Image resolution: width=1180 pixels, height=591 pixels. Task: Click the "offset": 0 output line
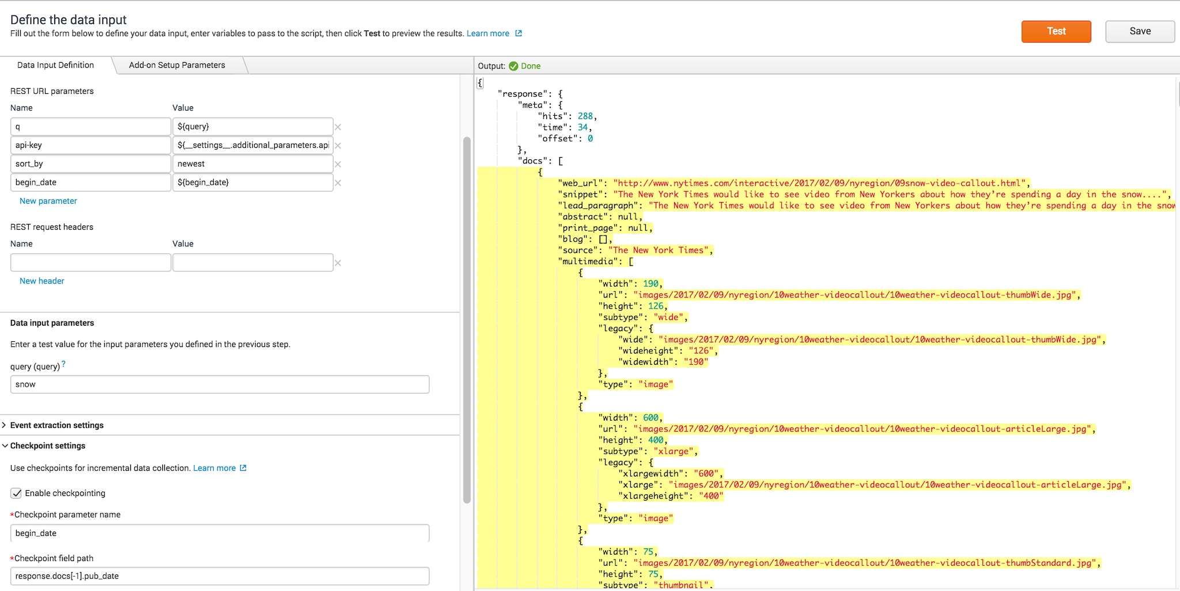(x=565, y=139)
